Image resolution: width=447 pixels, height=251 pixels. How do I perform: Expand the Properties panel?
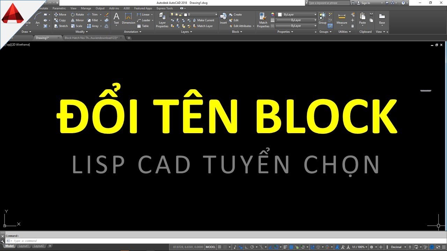(285, 32)
